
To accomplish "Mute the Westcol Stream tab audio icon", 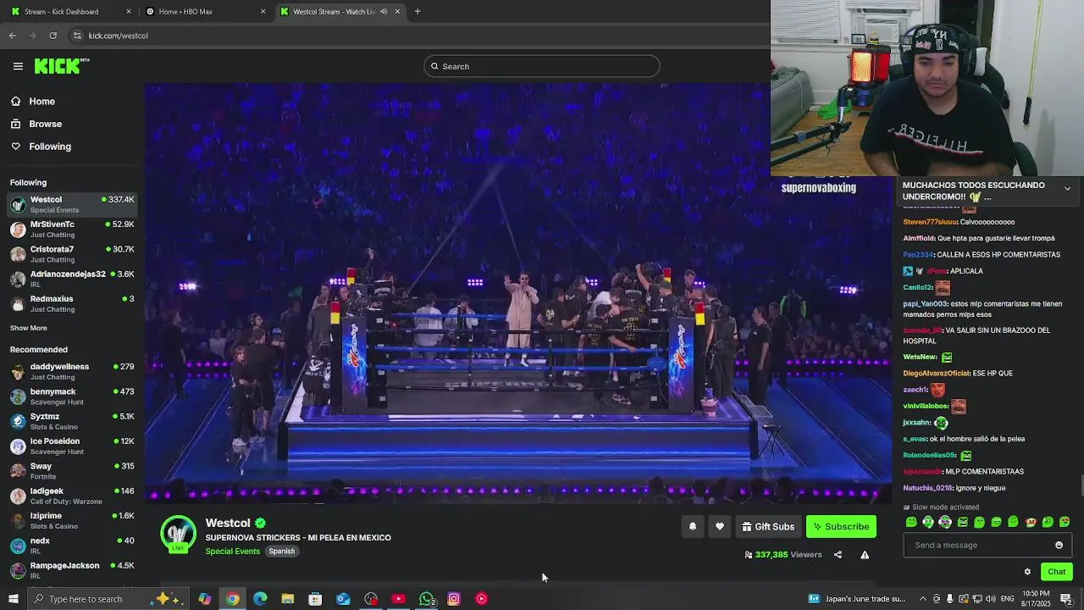I will tap(384, 12).
